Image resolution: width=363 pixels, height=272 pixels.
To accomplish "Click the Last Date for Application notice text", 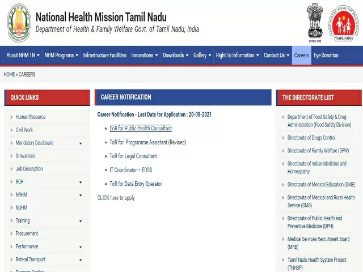I will 154,114.
